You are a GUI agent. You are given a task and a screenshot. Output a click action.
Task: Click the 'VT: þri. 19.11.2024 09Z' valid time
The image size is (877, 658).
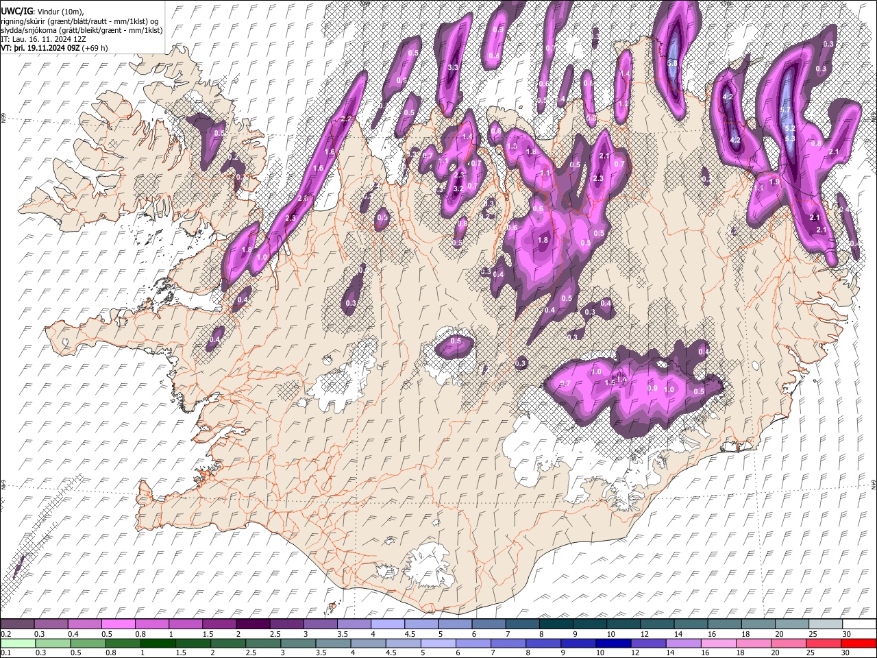point(41,48)
